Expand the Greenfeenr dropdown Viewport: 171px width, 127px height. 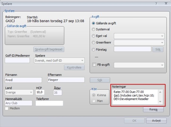tap(139, 43)
